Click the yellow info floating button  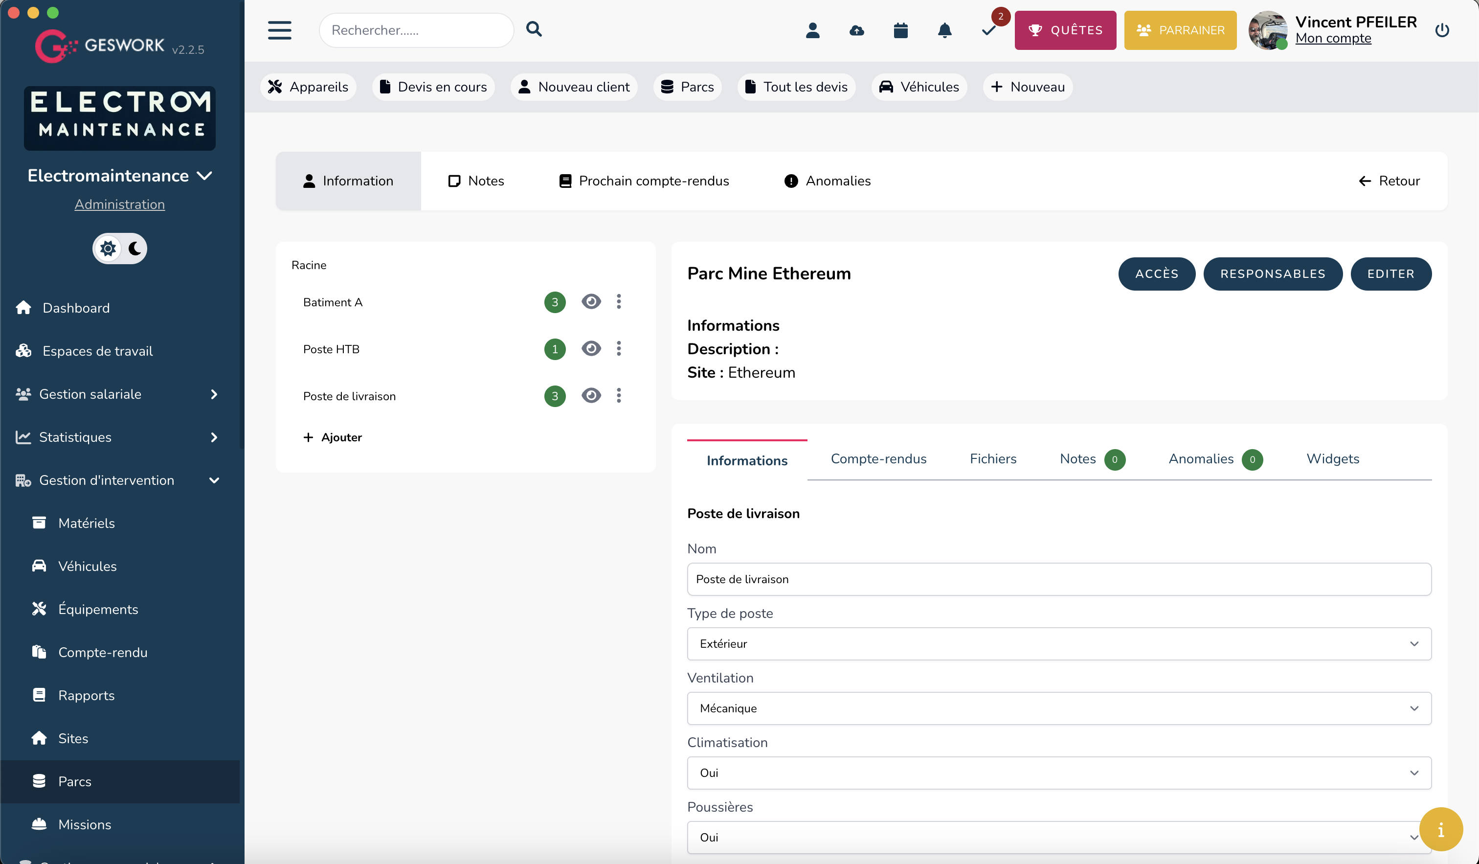coord(1440,829)
